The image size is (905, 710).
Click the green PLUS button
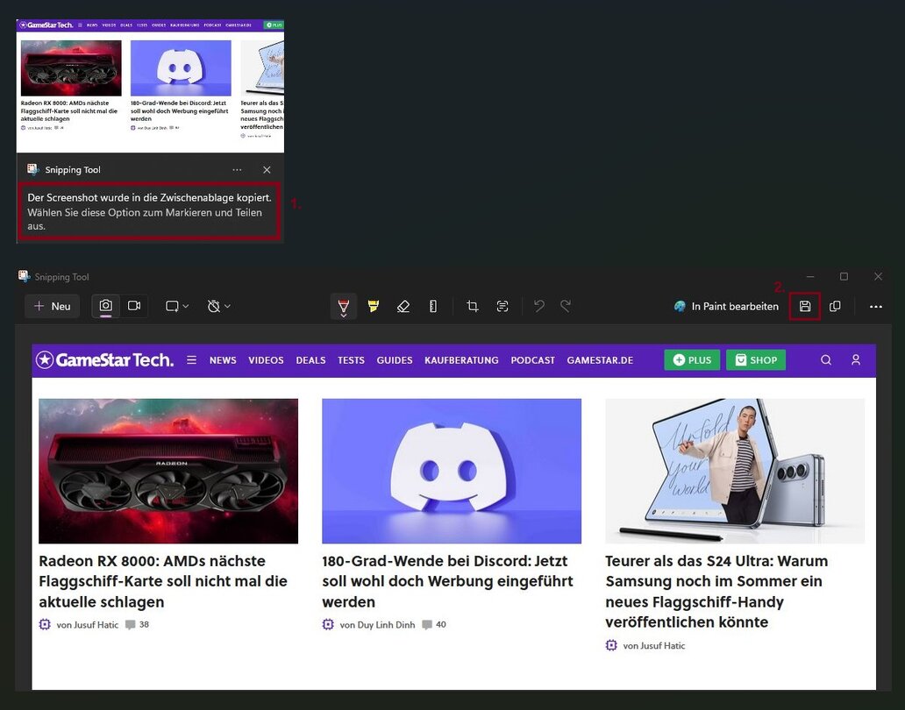(x=692, y=360)
